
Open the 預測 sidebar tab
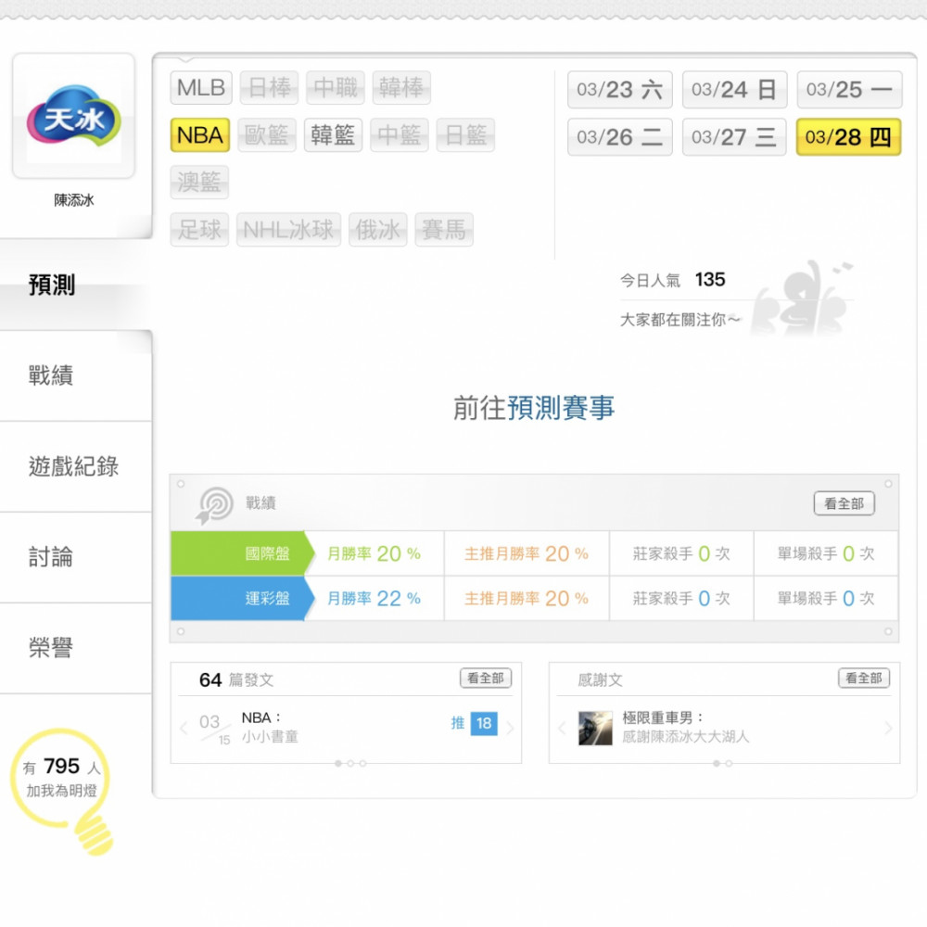point(76,285)
